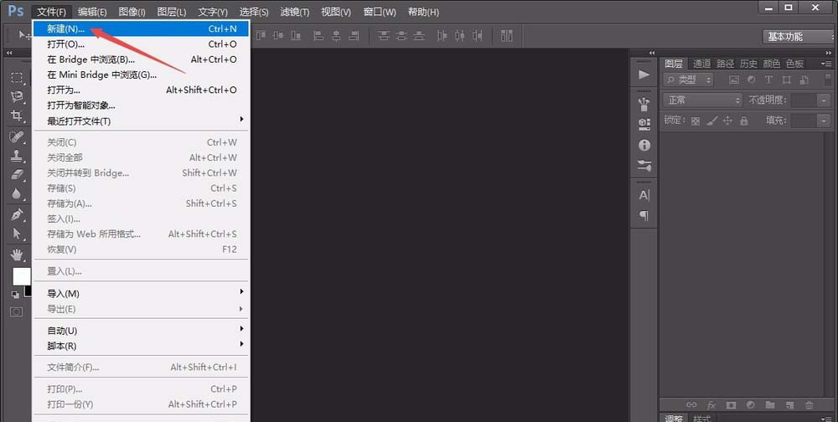Select the Eraser tool
The width and height of the screenshot is (838, 422).
17,174
